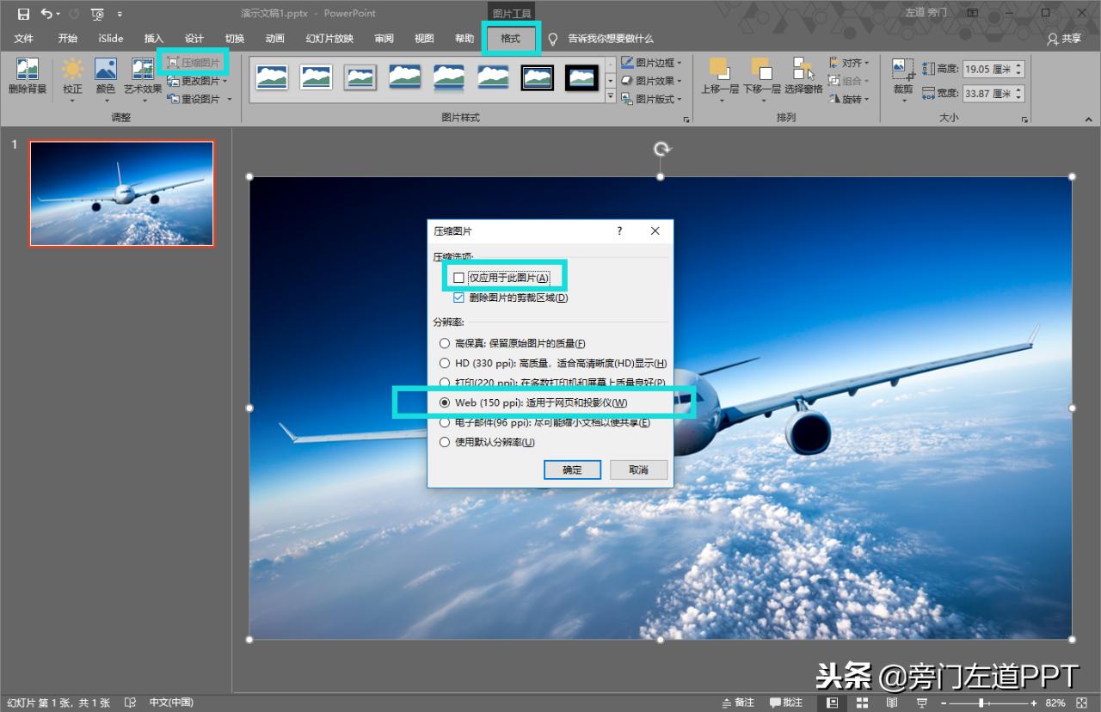Click the 取消 cancel button
The width and height of the screenshot is (1101, 712).
(638, 470)
